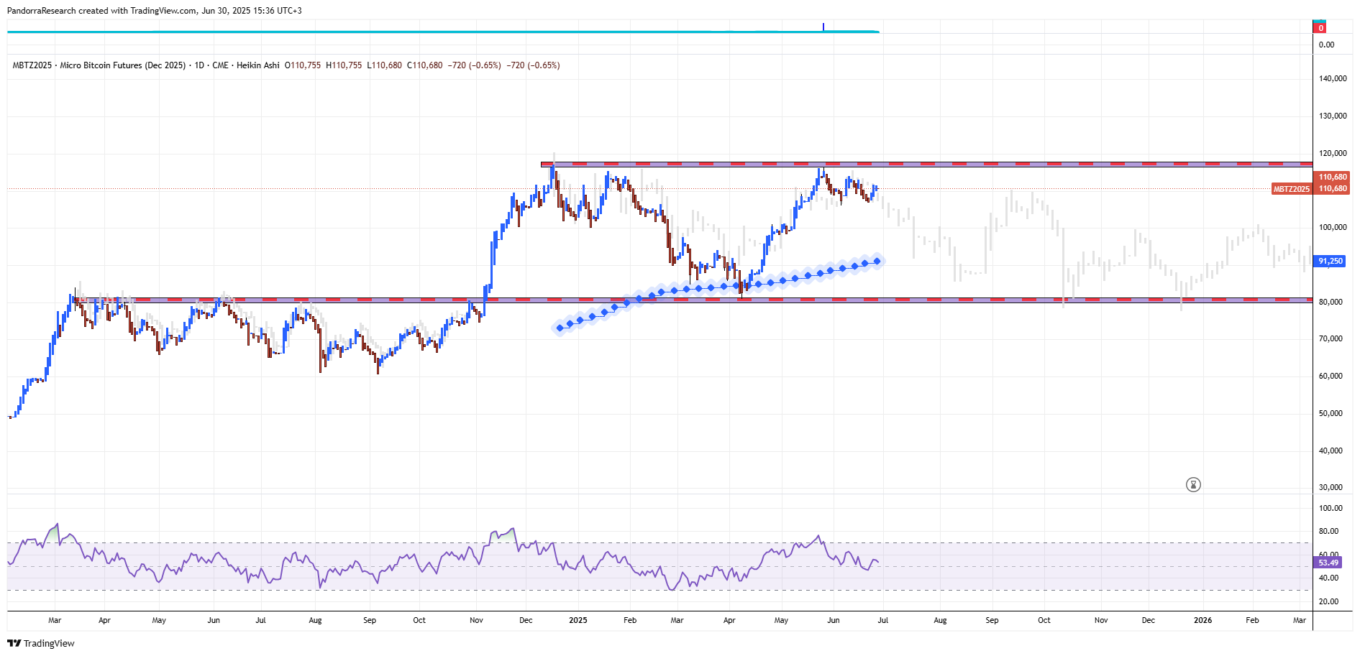Click the 2025 year label on time axis
Viewport: 1360px width, 656px height.
(578, 620)
